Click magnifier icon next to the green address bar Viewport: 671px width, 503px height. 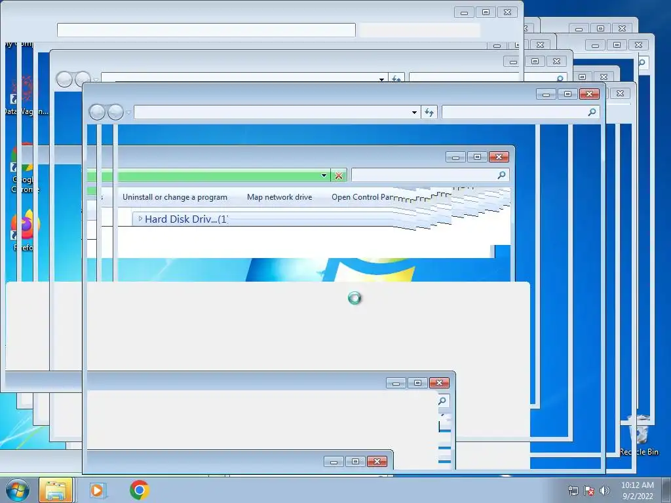[501, 174]
